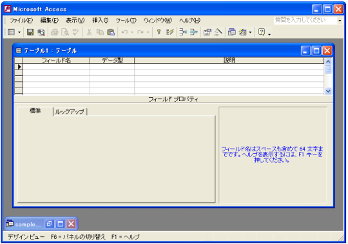Save the table with the floppy disk icon
The image size is (348, 244).
(x=30, y=32)
